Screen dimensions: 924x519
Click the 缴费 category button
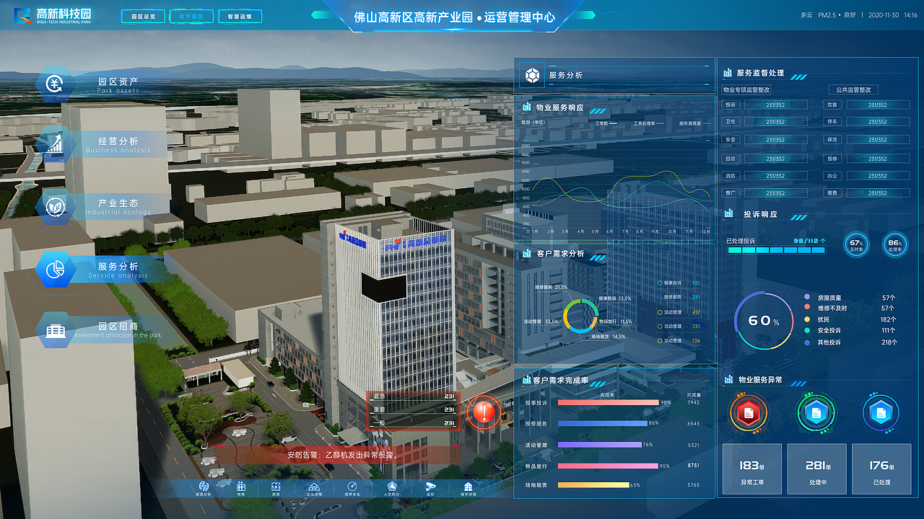tap(832, 193)
